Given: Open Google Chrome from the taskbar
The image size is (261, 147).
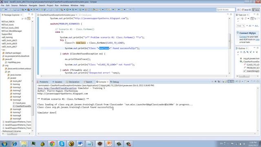Looking at the screenshot, I should pos(52,144).
